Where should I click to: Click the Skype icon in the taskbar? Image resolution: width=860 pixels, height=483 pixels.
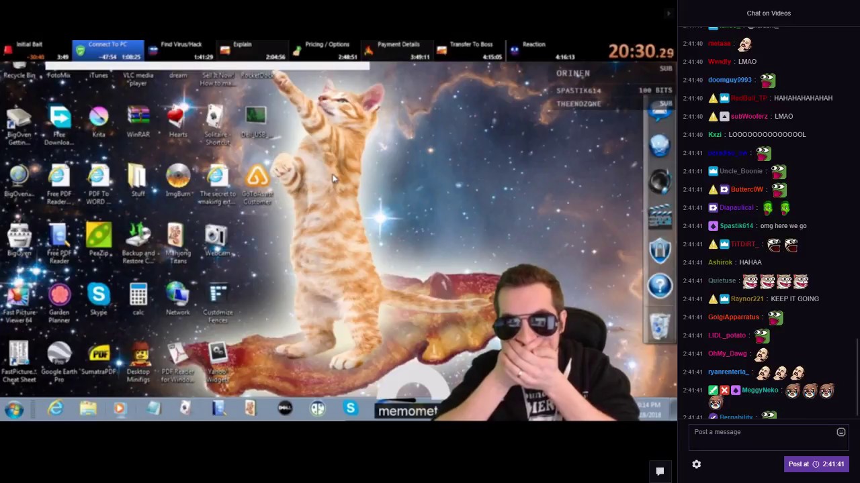[350, 407]
